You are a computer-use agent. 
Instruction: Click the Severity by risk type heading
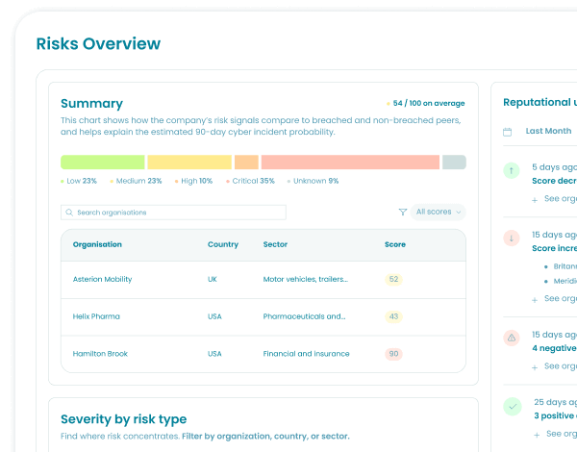coord(124,419)
